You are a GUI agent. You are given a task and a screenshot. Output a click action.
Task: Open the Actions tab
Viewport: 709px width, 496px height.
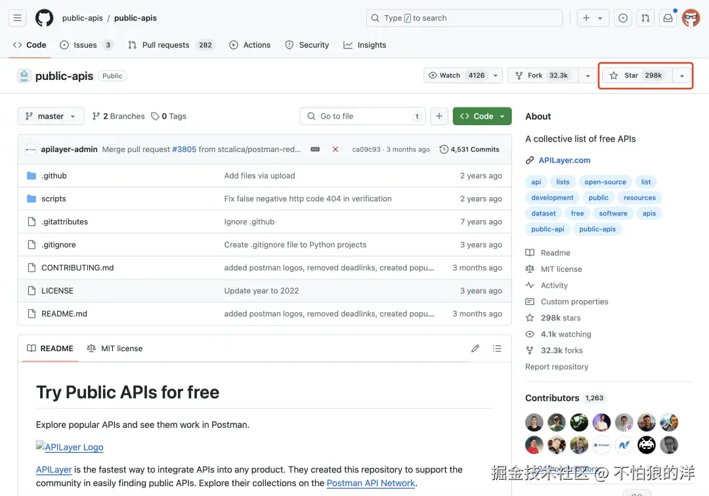point(250,45)
